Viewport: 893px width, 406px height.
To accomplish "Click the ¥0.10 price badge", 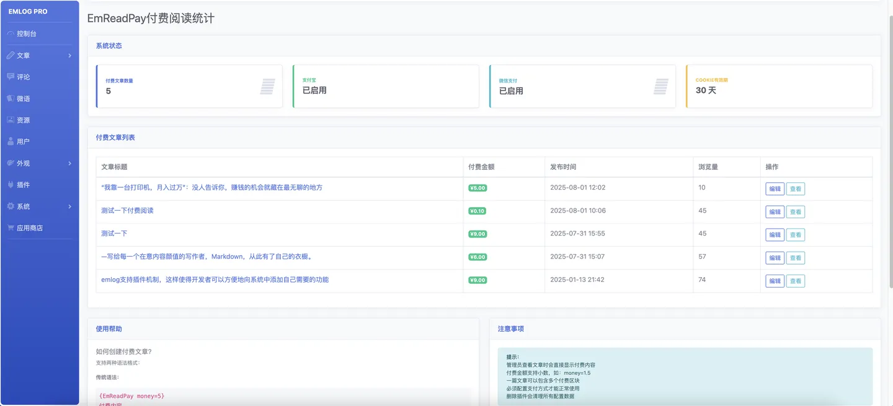I will (x=478, y=211).
